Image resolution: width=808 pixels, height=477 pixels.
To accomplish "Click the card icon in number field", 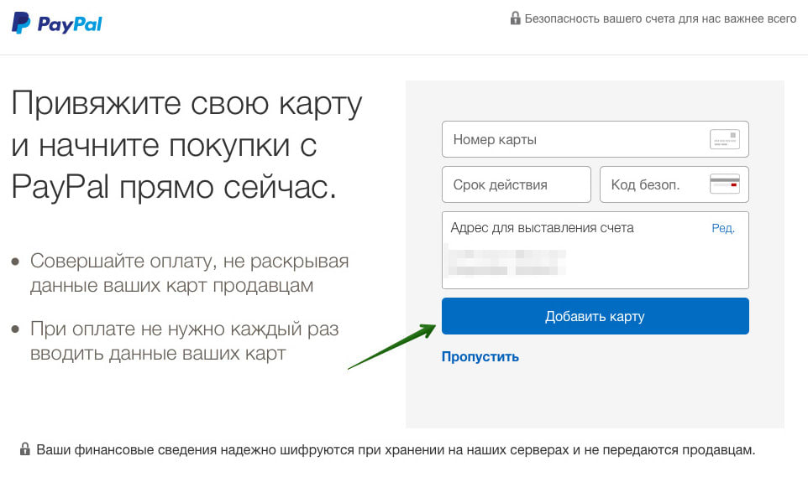I will coord(725,139).
